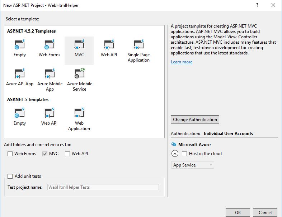Cancel the New ASP.NET Project dialog
This screenshot has height=217, width=282.
coord(265,212)
